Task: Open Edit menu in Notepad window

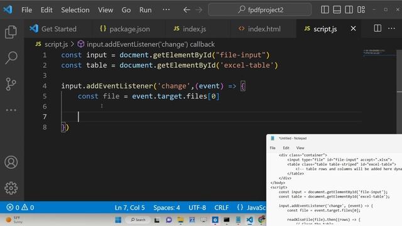Action: [x=286, y=148]
